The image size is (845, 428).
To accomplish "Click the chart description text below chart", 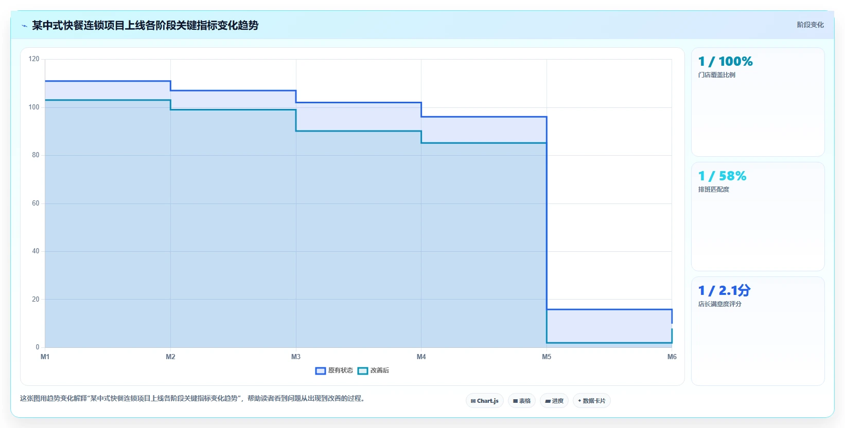I will [192, 398].
